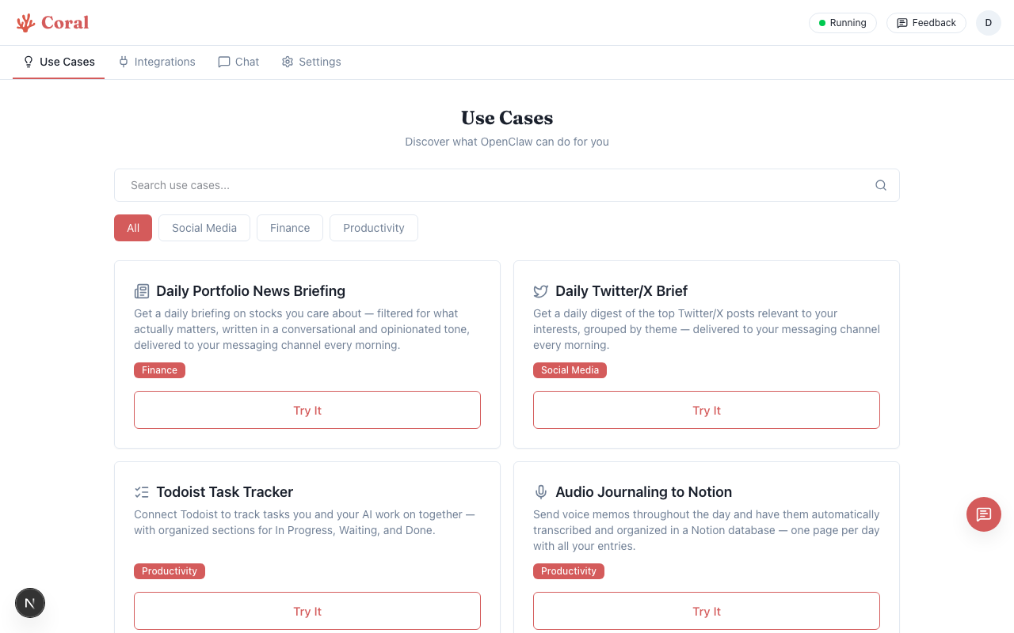Click the Coral logo icon
Image resolution: width=1014 pixels, height=633 pixels.
coord(25,22)
